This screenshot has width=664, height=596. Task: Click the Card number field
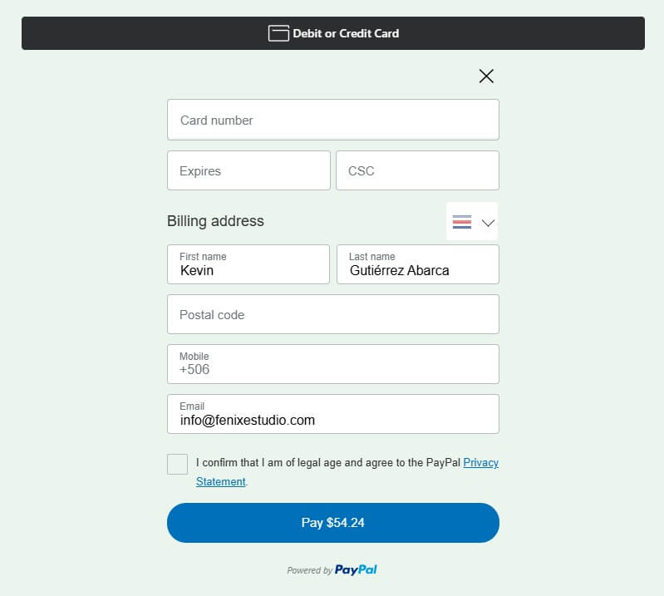coord(332,120)
